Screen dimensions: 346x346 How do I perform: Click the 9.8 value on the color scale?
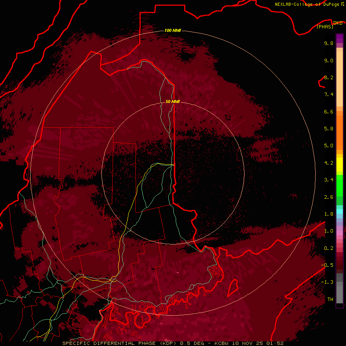(x=329, y=43)
